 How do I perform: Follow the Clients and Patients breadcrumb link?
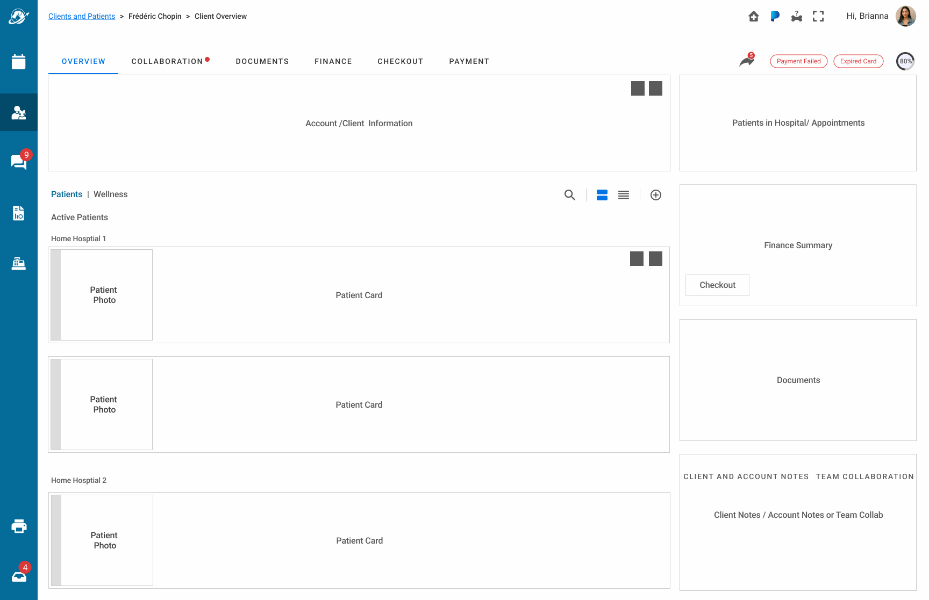point(82,17)
